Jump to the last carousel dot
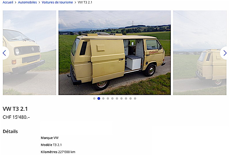This screenshot has width=230, height=156. tap(135, 98)
